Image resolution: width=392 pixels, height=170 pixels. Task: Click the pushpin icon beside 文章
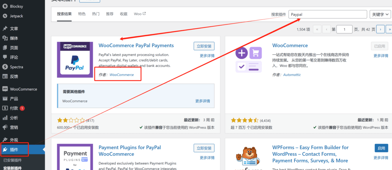click(5, 29)
